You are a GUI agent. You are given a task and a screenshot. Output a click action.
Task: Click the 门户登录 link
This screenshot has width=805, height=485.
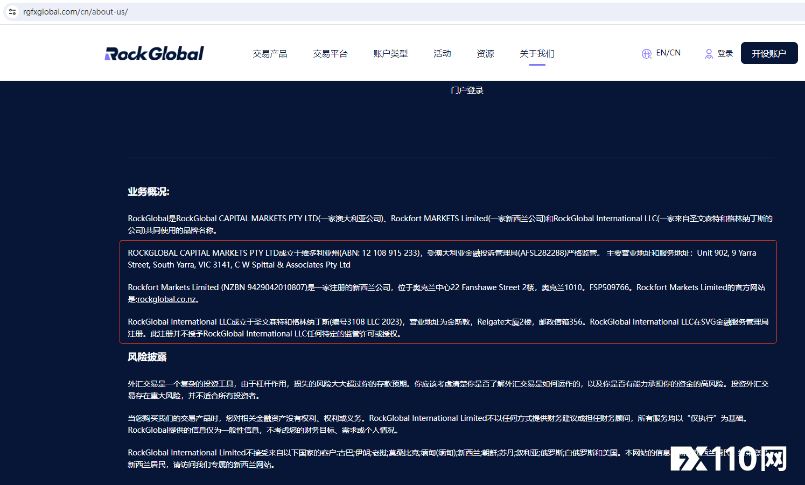[x=467, y=90]
